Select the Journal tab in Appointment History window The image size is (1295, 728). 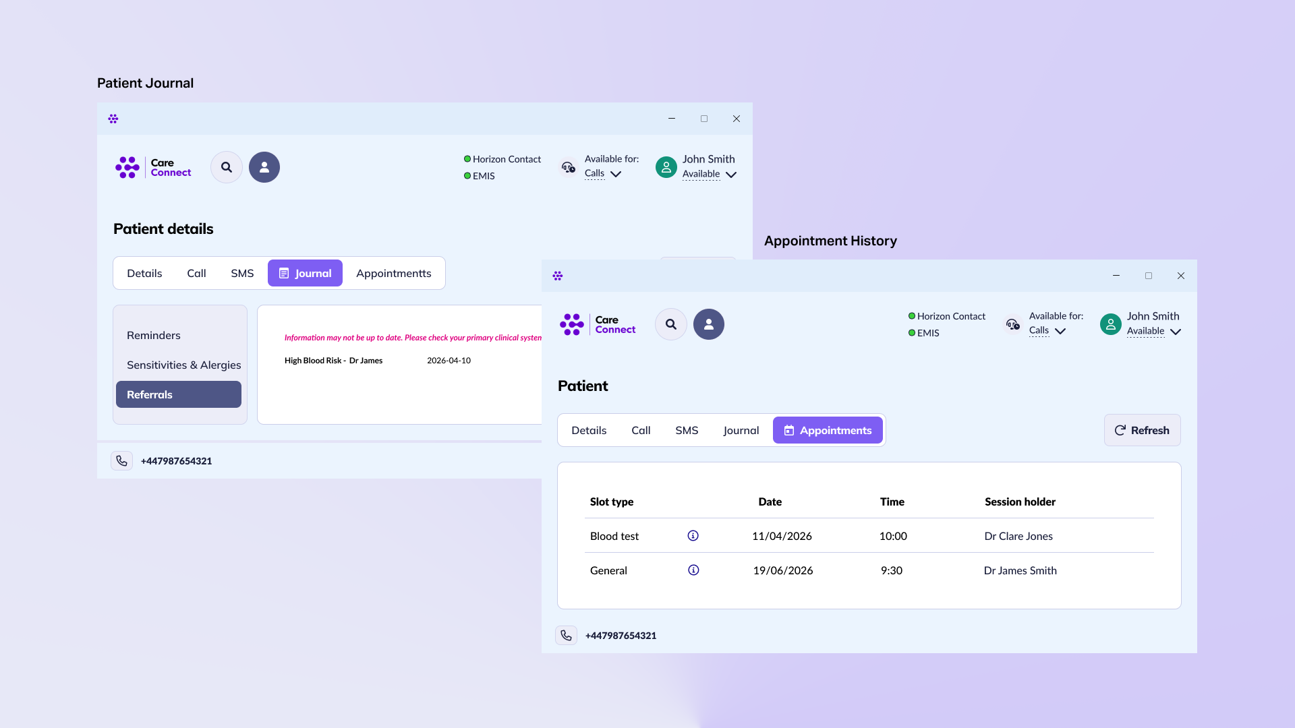[x=741, y=430]
